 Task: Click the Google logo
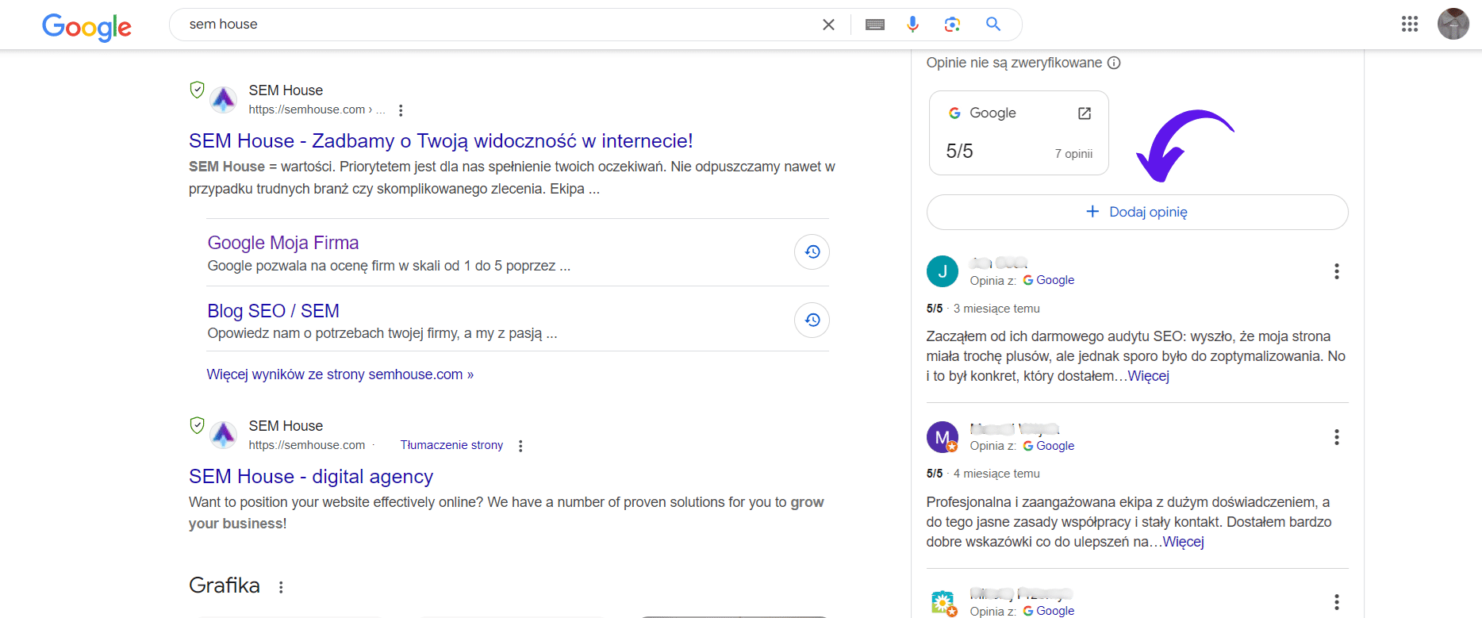point(87,26)
